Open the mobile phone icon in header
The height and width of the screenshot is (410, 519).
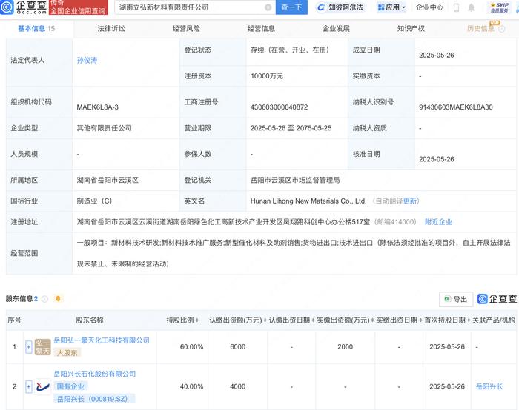coord(456,7)
